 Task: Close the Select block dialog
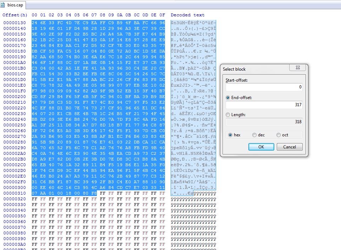(297, 68)
